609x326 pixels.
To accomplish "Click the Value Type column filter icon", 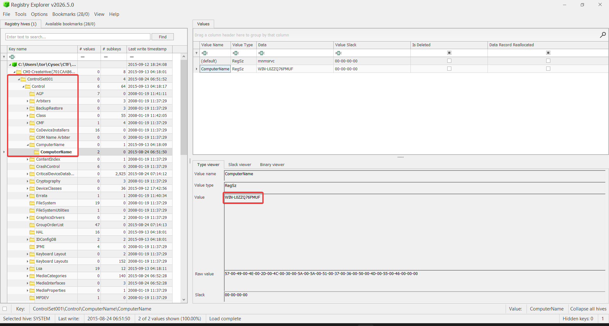I will (236, 53).
